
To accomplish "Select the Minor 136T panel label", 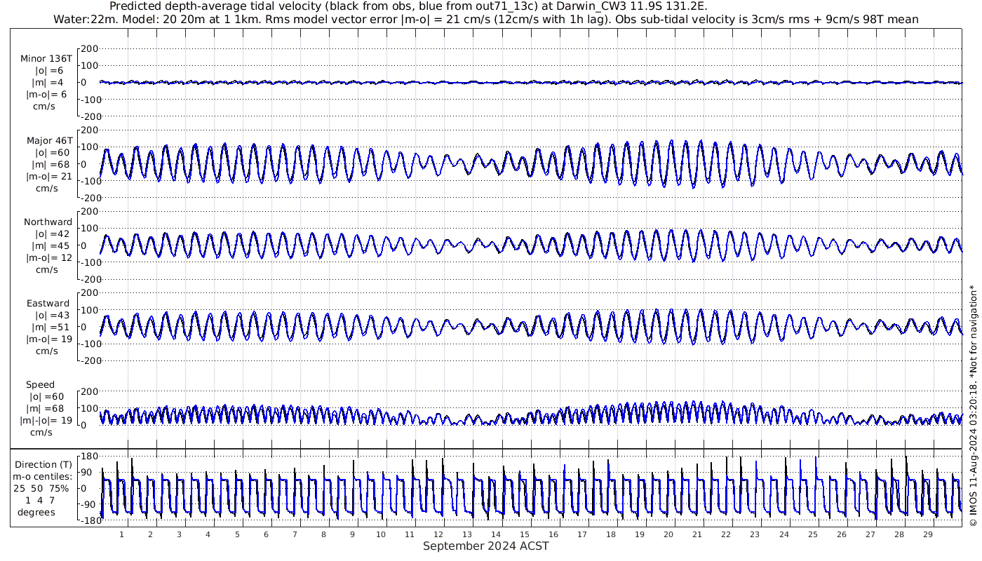I will pyautogui.click(x=46, y=59).
